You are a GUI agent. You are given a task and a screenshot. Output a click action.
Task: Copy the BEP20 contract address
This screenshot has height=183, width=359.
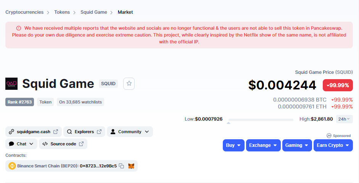pyautogui.click(x=122, y=166)
